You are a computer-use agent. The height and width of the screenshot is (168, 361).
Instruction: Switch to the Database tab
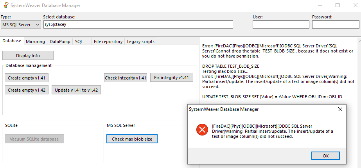pos(12,41)
